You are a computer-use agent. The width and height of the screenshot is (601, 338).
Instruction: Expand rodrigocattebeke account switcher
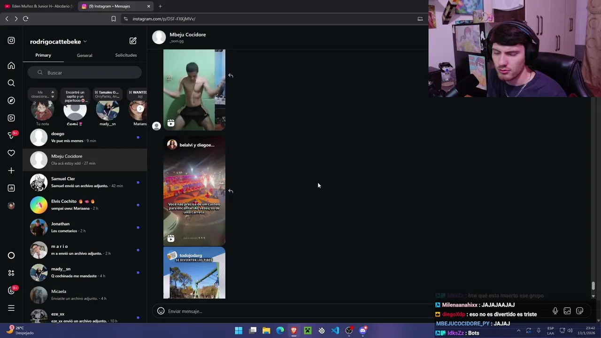(x=58, y=41)
